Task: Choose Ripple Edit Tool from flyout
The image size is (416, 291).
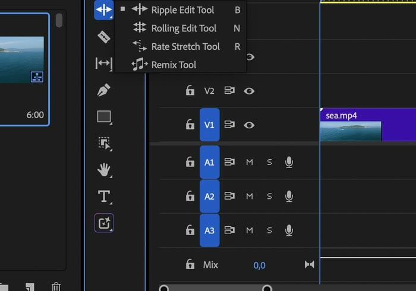Action: tap(181, 10)
